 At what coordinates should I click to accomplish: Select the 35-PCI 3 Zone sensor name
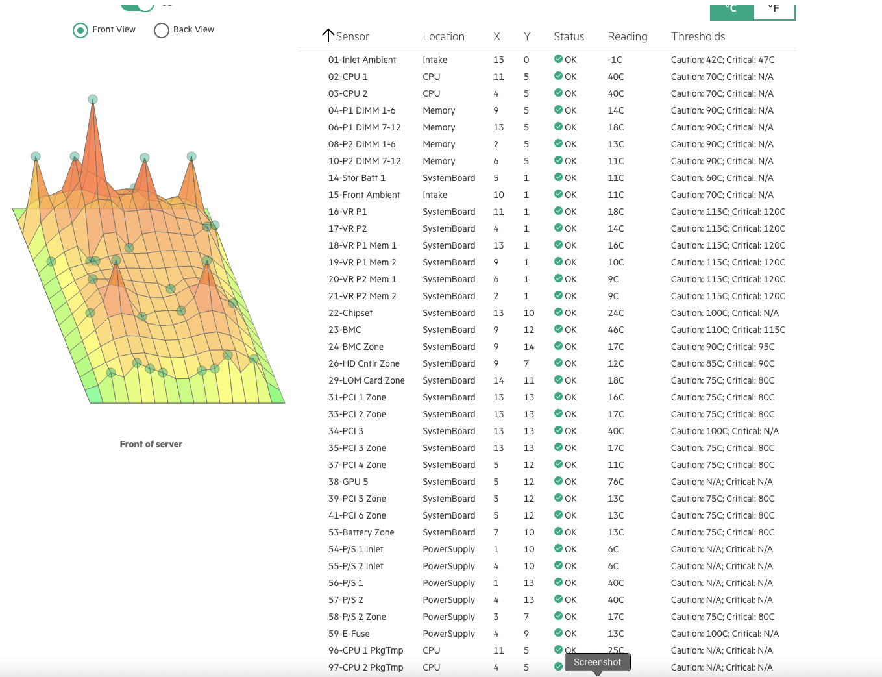pyautogui.click(x=357, y=448)
